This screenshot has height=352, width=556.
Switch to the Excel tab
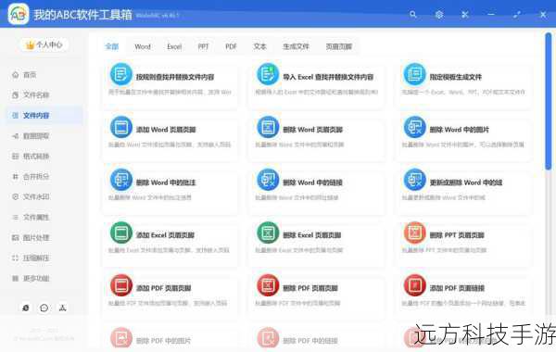pyautogui.click(x=174, y=46)
